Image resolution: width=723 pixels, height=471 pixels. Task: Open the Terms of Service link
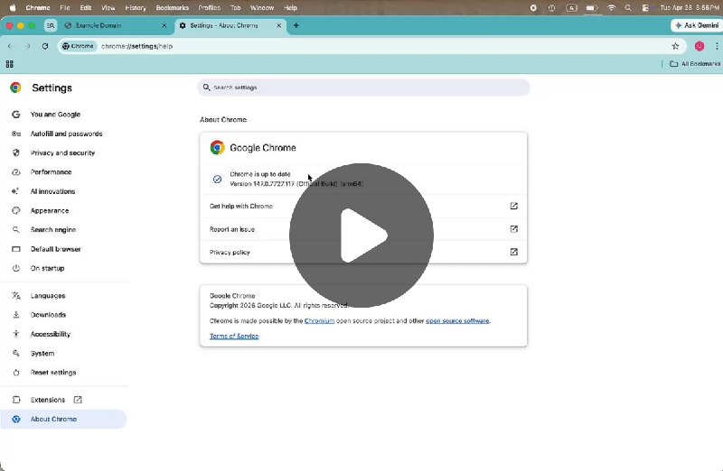click(234, 336)
